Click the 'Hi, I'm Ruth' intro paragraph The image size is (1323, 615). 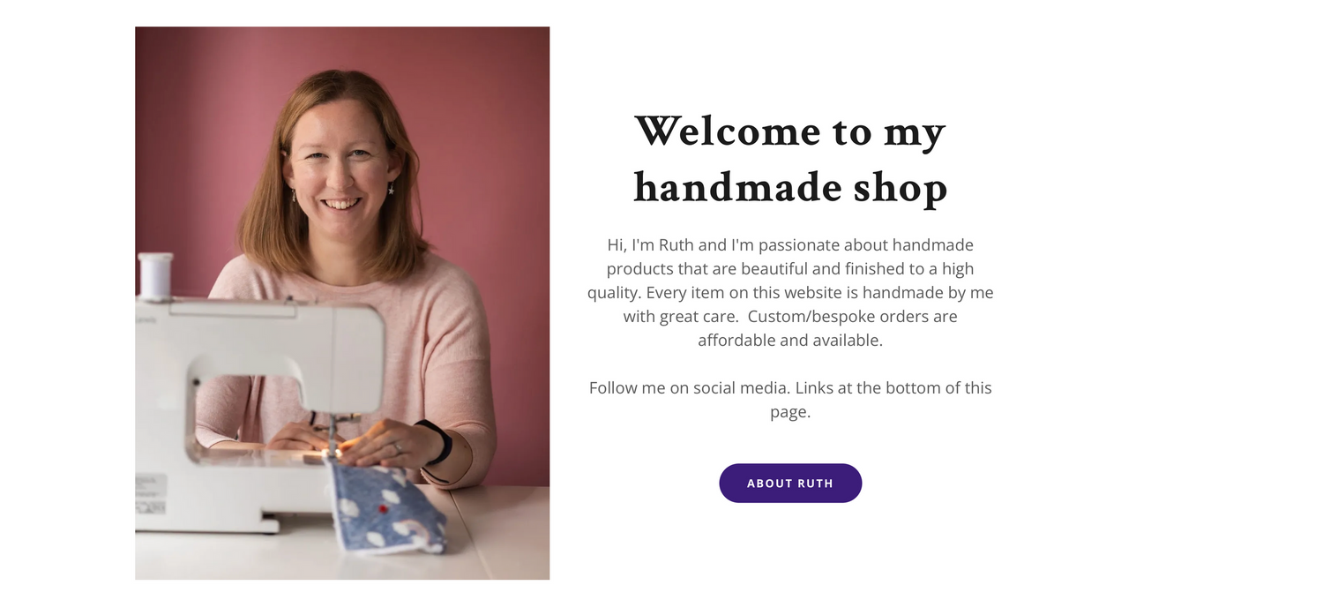coord(790,292)
